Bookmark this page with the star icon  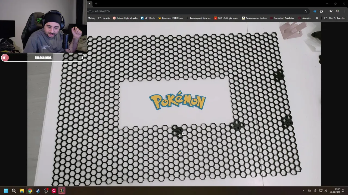pos(306,11)
